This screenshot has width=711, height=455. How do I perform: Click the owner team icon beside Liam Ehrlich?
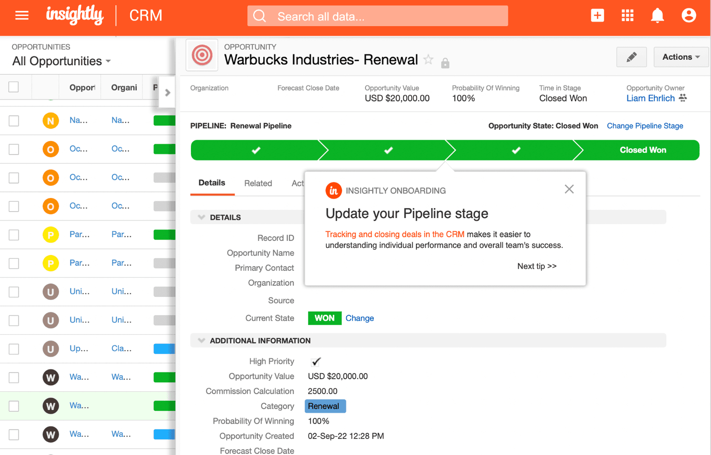[683, 98]
